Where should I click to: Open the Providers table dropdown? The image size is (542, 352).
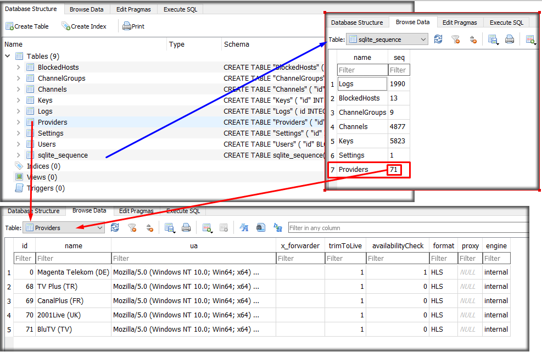pos(64,227)
